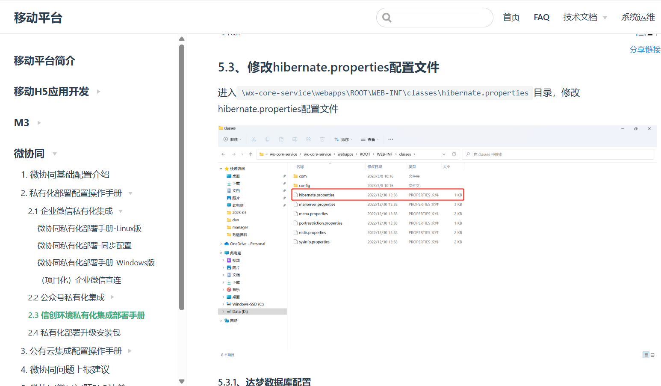
Task: Select the M3 sidebar section
Action: pos(21,123)
